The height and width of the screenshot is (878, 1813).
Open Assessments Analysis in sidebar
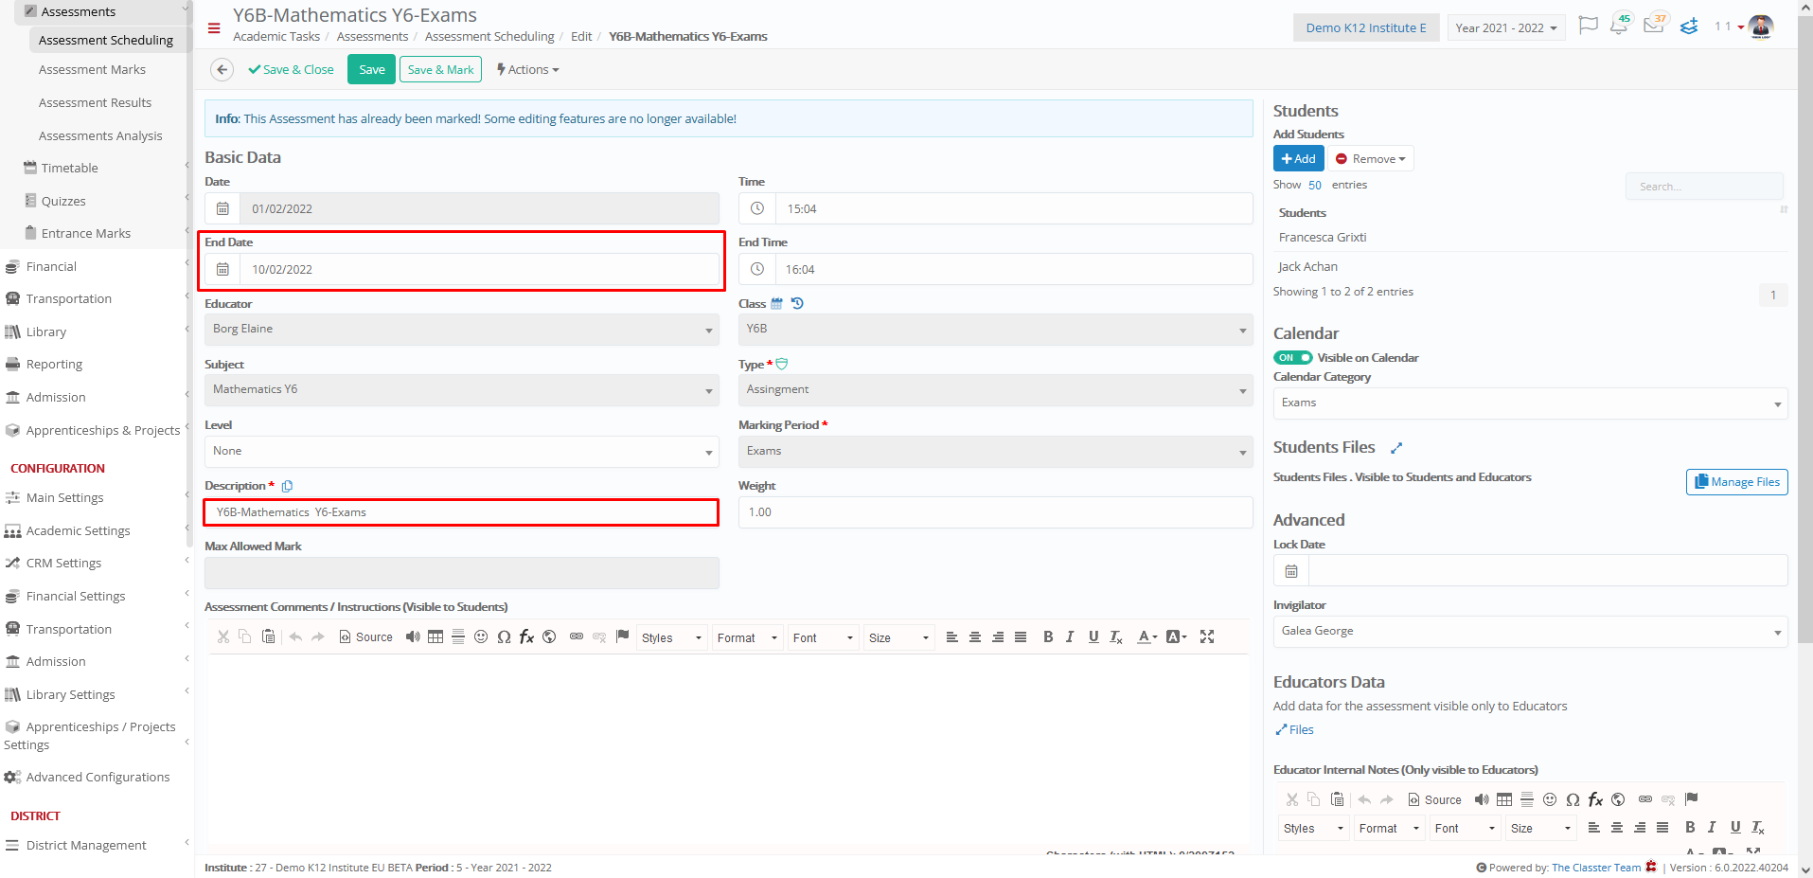(100, 135)
